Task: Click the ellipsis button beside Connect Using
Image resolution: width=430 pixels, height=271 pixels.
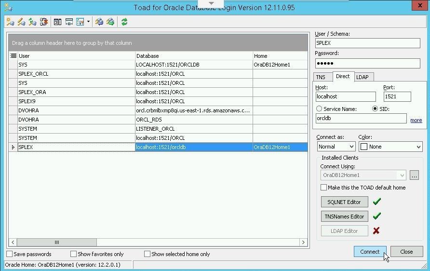Action: tap(414, 175)
